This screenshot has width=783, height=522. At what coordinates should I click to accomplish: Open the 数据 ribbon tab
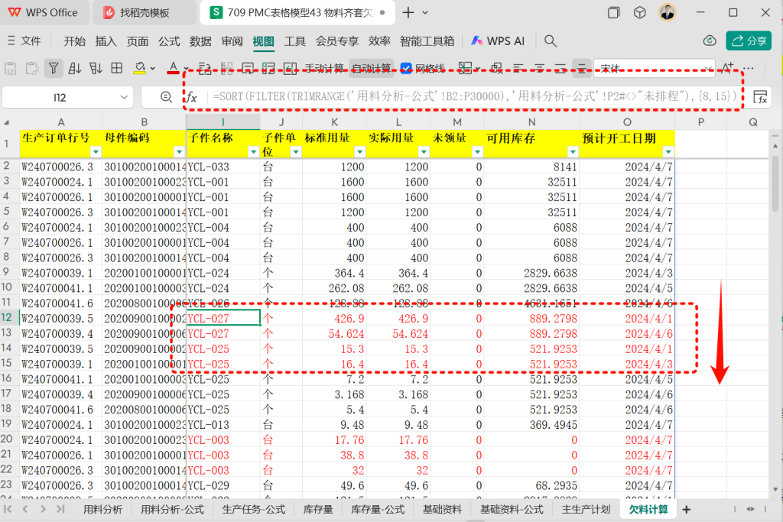pyautogui.click(x=200, y=41)
